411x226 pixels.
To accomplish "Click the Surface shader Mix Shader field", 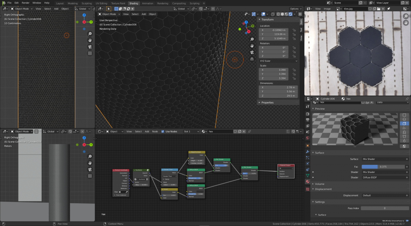I will pyautogui.click(x=384, y=159).
